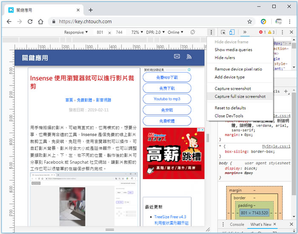Click the inspect element picker icon
This screenshot has height=234, width=298.
click(223, 32)
